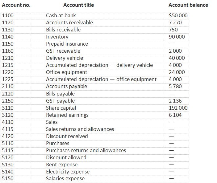Viewport: 217px width, 183px height.
Task: Select the $50 000 balance cell
Action: 178,15
